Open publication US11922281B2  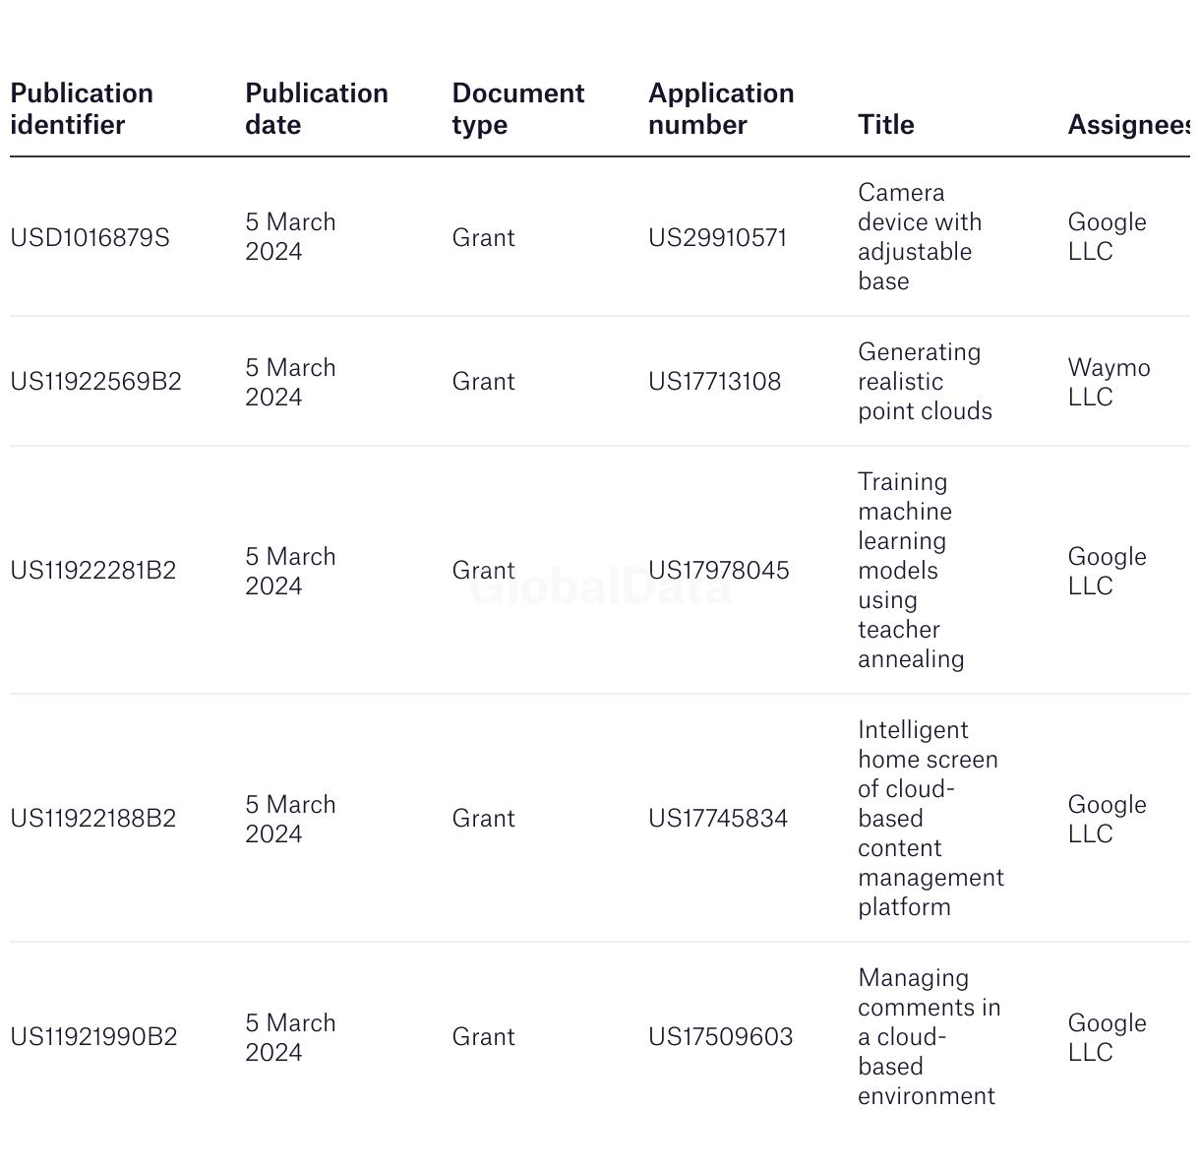tap(92, 571)
